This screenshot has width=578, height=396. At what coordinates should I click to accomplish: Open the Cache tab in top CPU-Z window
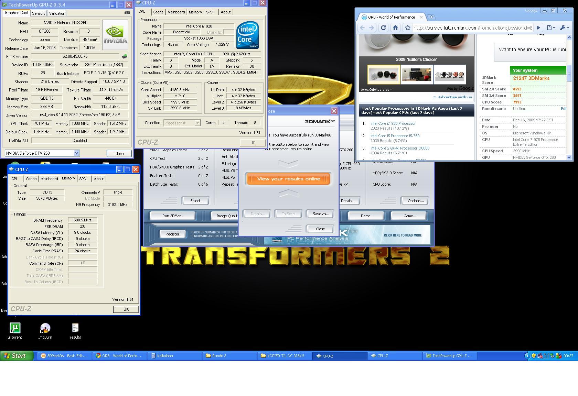coord(158,12)
